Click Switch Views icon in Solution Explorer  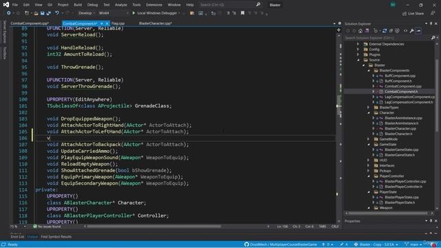367,31
